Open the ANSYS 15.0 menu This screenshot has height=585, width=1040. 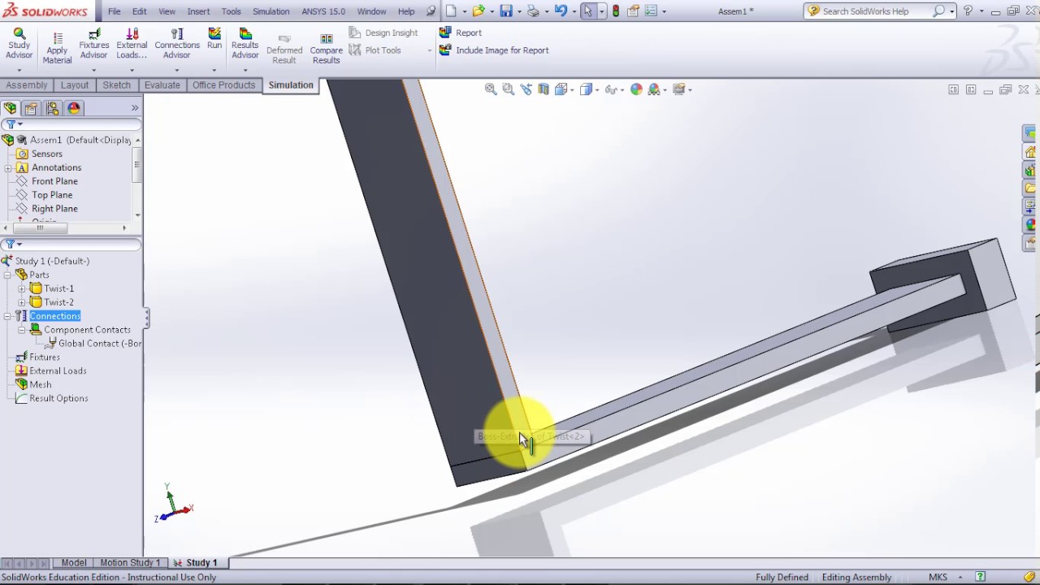pos(323,11)
